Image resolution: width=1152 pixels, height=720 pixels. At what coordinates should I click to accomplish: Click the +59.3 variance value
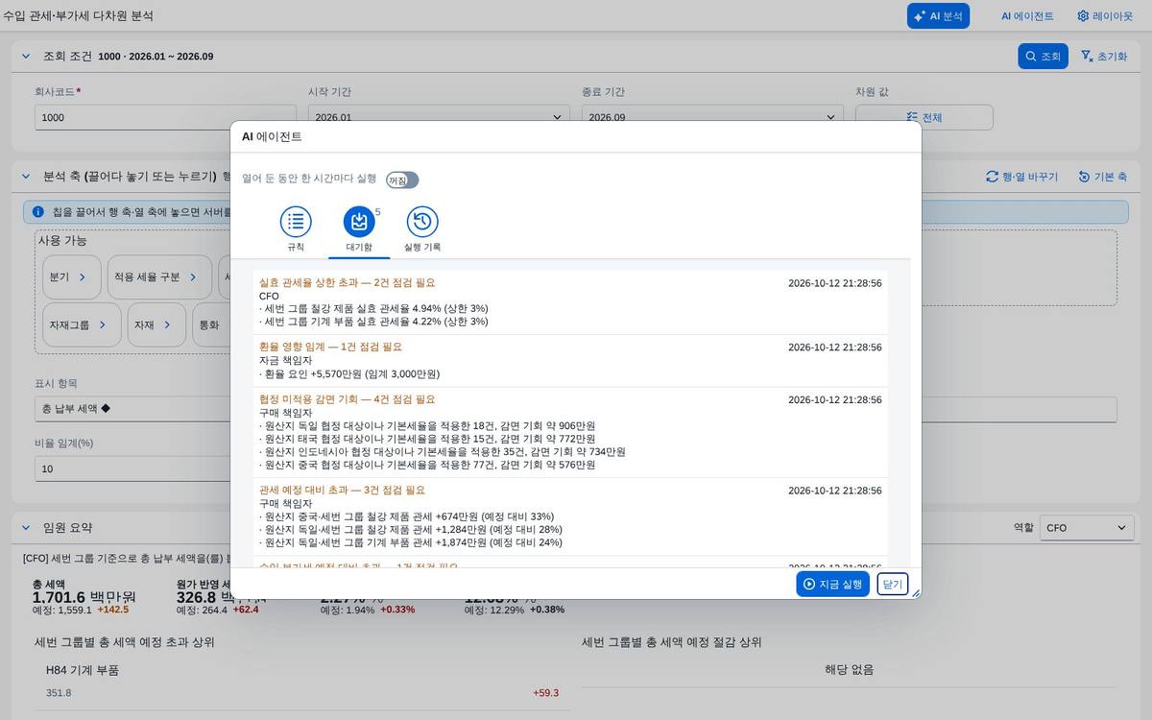tap(545, 693)
